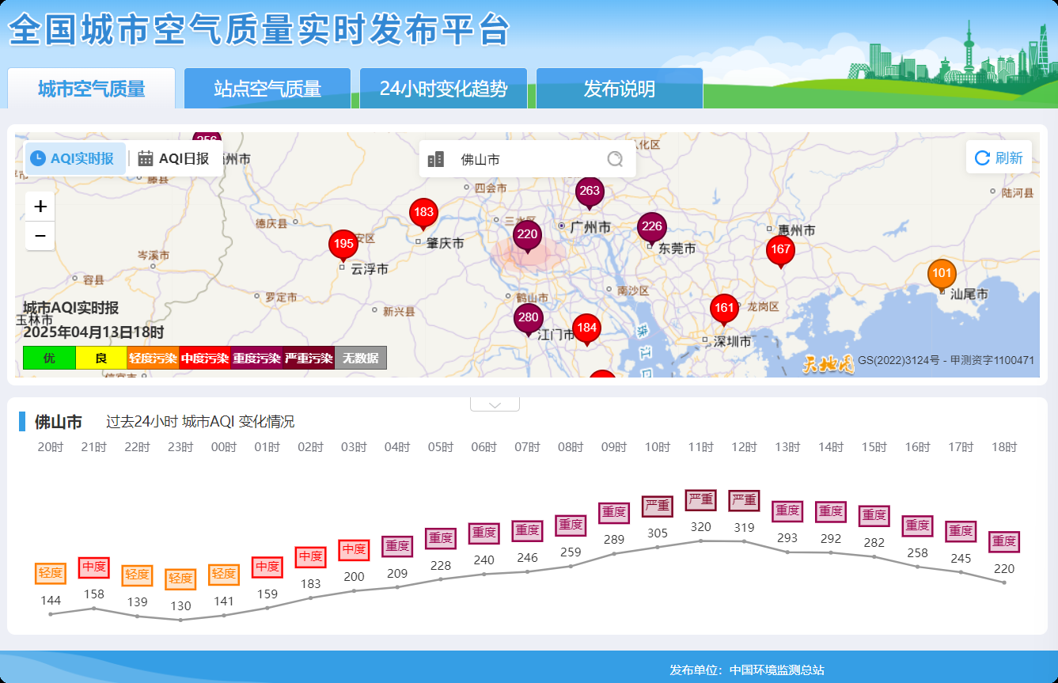
Task: Click the 全国城市空气质量实时发布平台 title
Action: (259, 31)
